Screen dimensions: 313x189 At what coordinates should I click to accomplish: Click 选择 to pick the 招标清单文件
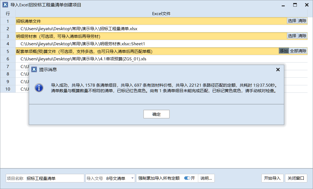point(292,21)
